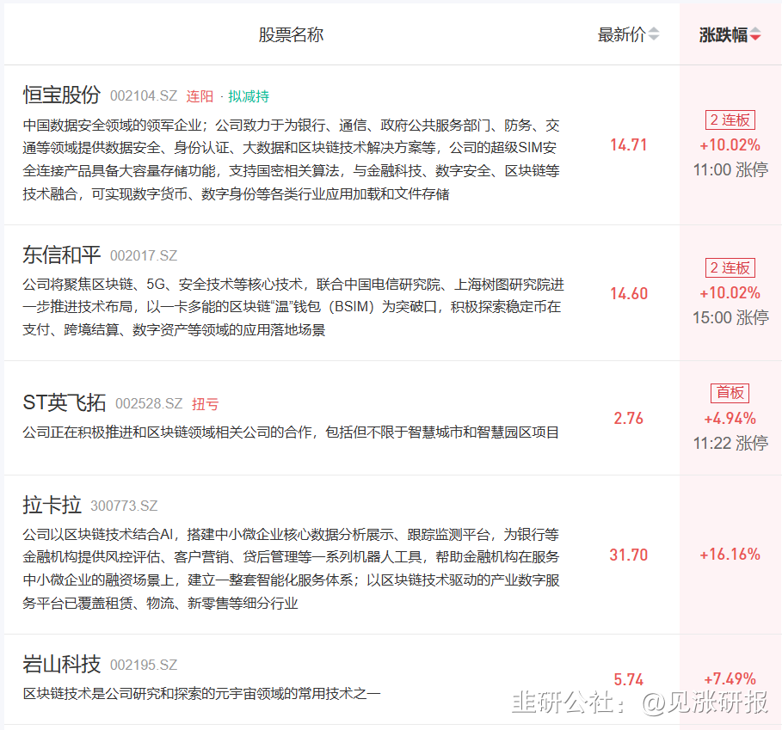The width and height of the screenshot is (782, 730).
Task: Click the 扭亏 tag on ST英飞拓
Action: click(x=206, y=404)
